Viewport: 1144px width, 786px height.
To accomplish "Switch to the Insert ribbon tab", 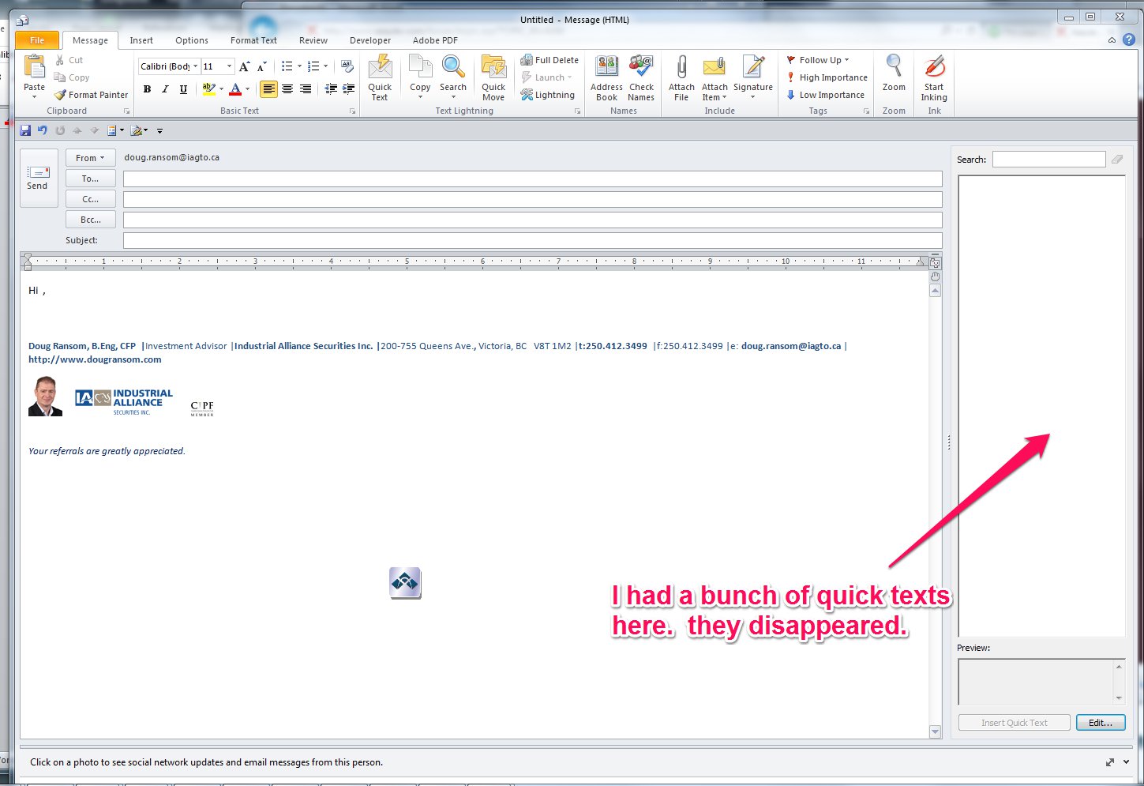I will [x=141, y=40].
